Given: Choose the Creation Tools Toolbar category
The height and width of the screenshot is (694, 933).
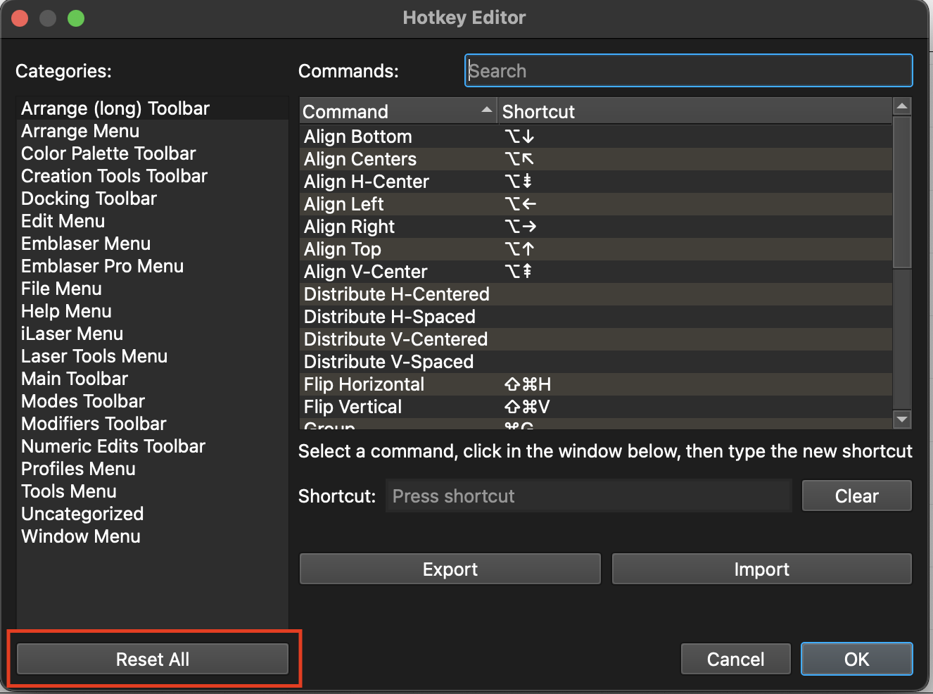Looking at the screenshot, I should (114, 176).
